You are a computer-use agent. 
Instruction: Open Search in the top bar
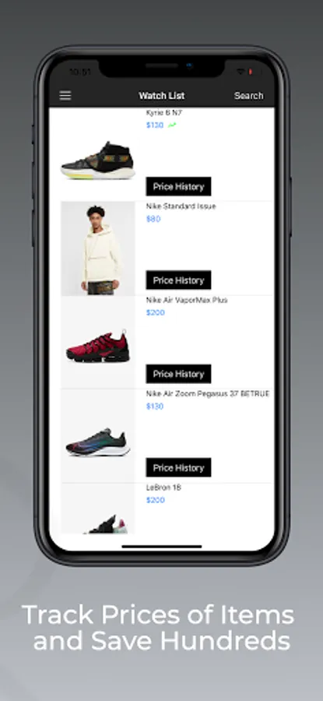[248, 96]
